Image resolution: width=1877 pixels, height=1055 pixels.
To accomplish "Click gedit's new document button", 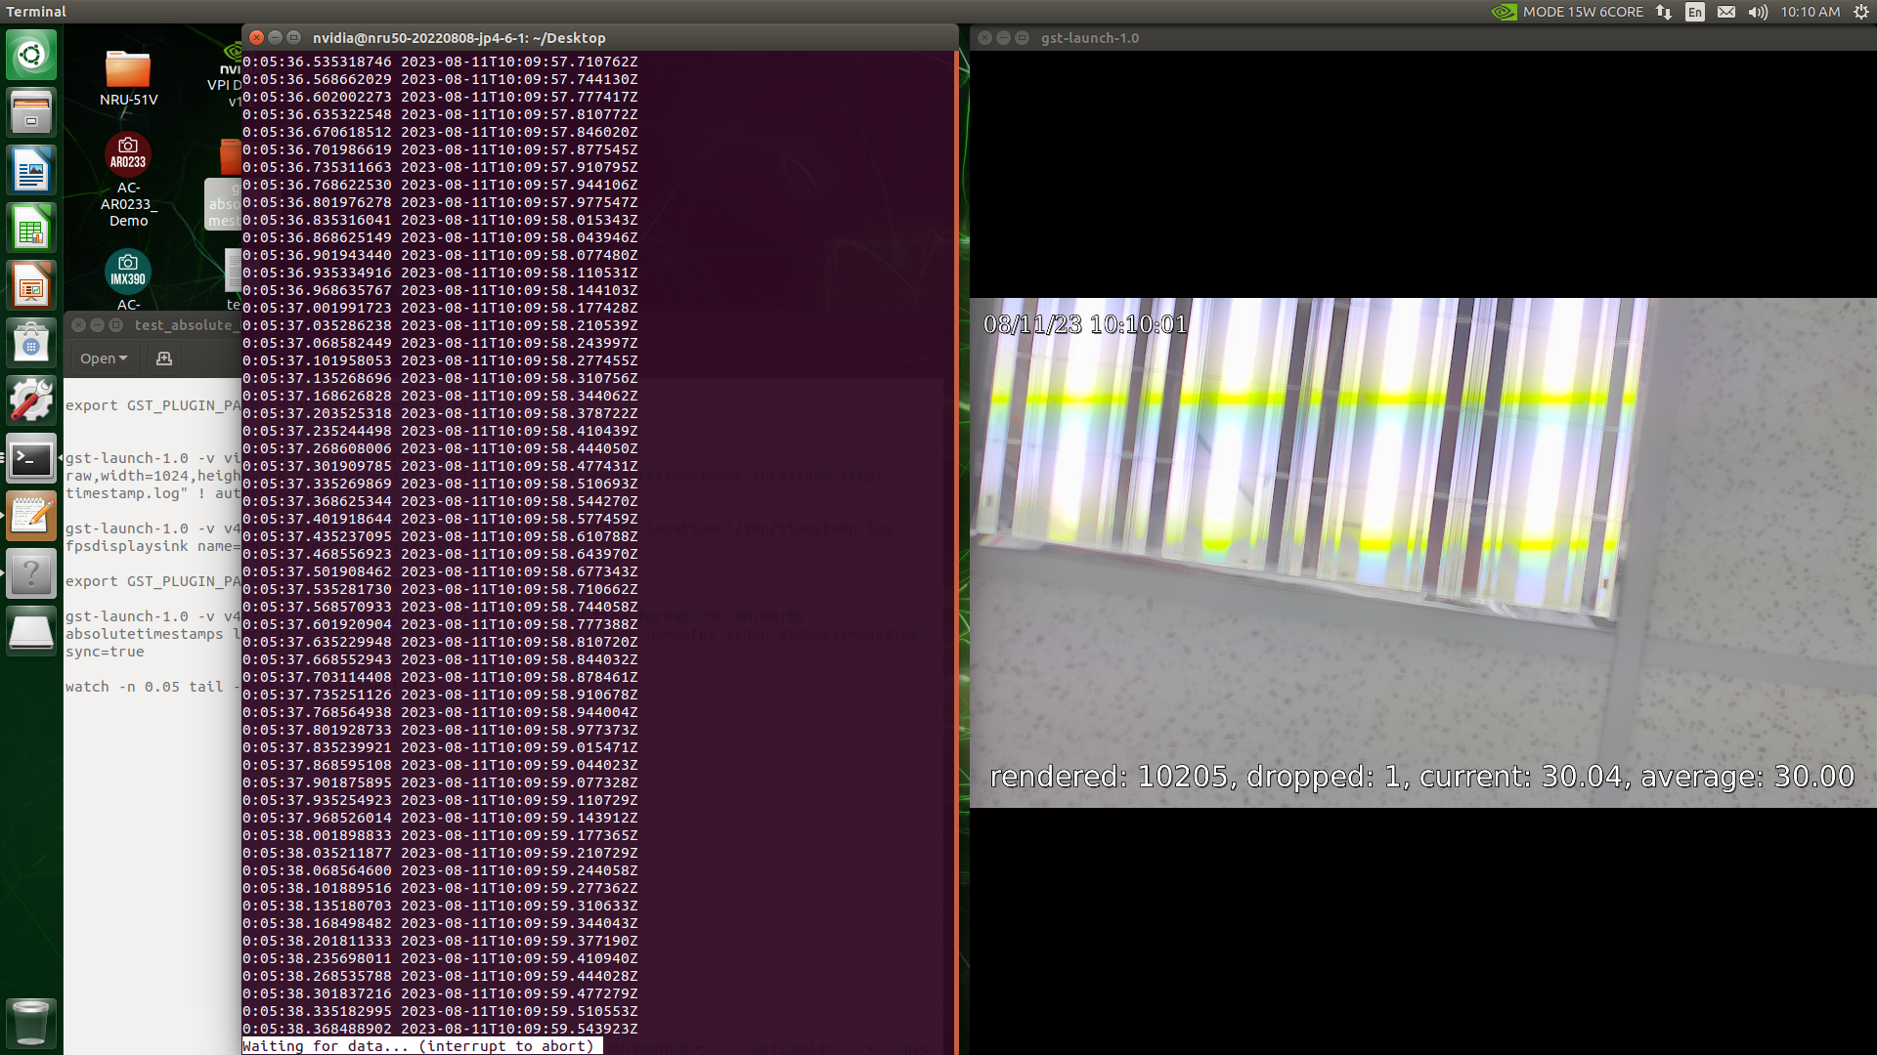I will 164,359.
